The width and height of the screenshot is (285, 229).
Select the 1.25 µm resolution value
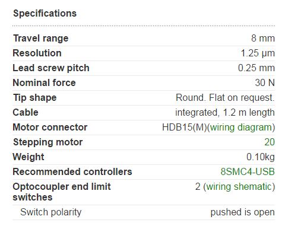pyautogui.click(x=258, y=53)
